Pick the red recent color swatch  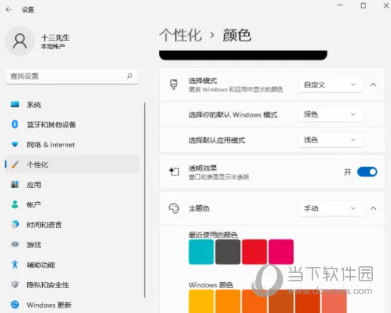tap(254, 252)
